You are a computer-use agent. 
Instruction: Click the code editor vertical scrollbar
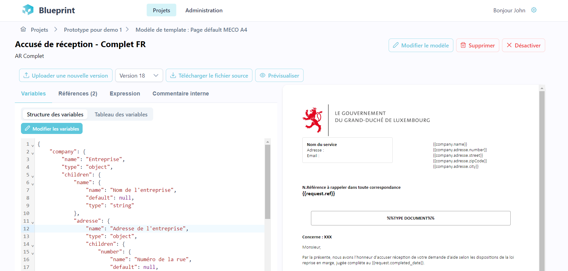[268, 182]
